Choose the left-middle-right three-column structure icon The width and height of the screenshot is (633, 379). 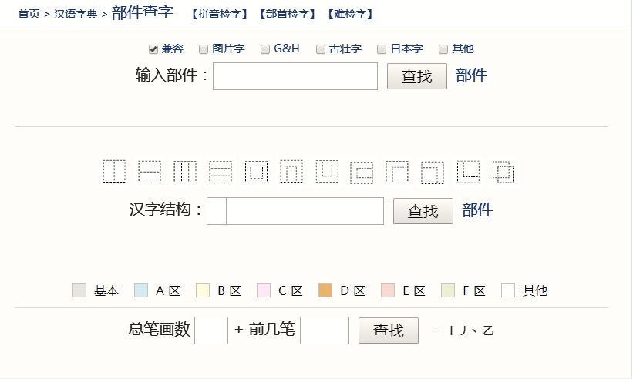tap(185, 171)
